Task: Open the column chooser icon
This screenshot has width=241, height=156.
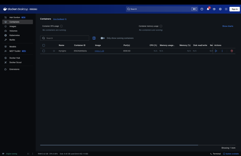Action: 94,38
